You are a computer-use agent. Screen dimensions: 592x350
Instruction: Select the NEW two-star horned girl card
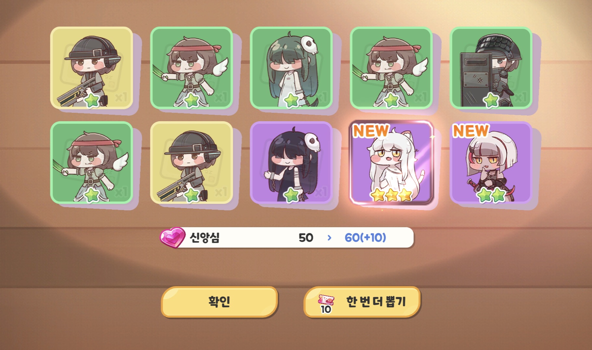[x=491, y=163]
